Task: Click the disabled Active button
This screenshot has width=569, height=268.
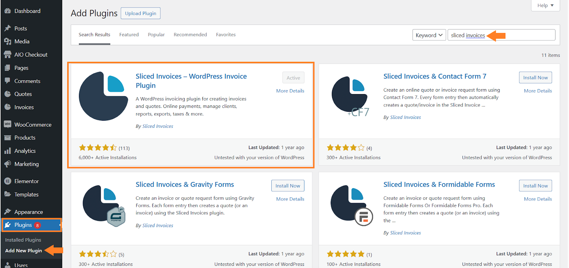Action: point(293,78)
